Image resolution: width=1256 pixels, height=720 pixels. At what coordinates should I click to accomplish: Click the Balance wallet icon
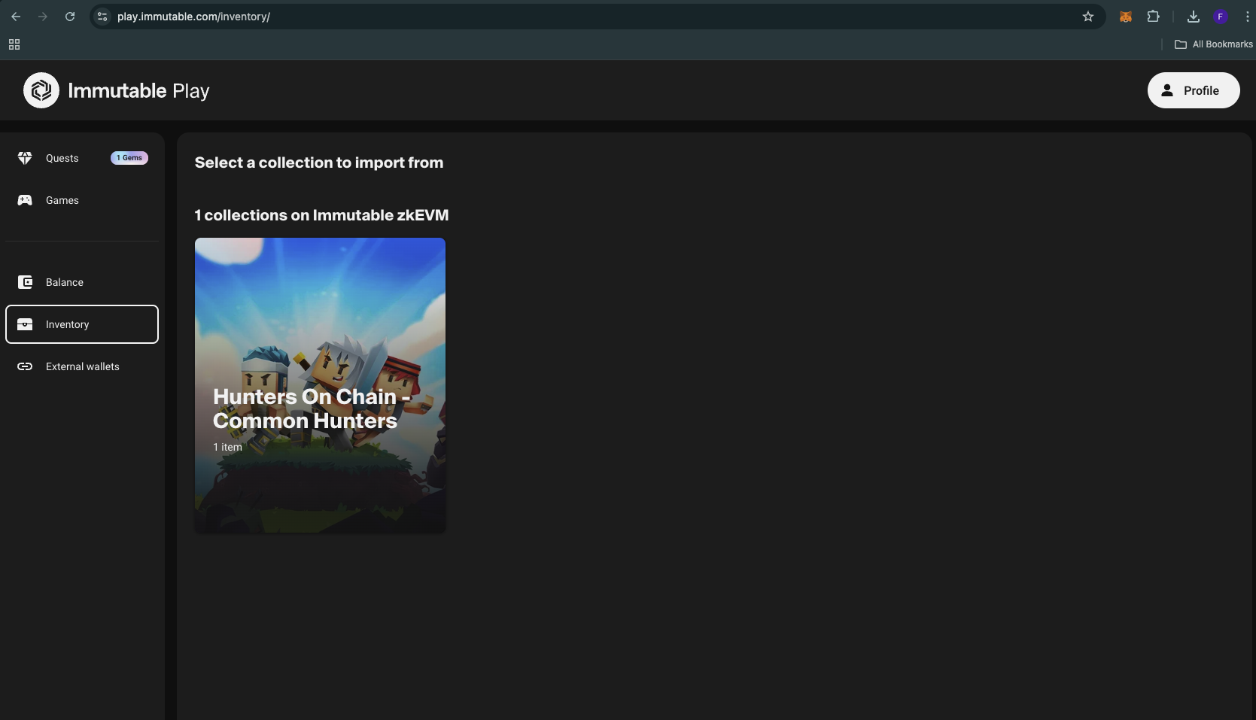tap(25, 282)
